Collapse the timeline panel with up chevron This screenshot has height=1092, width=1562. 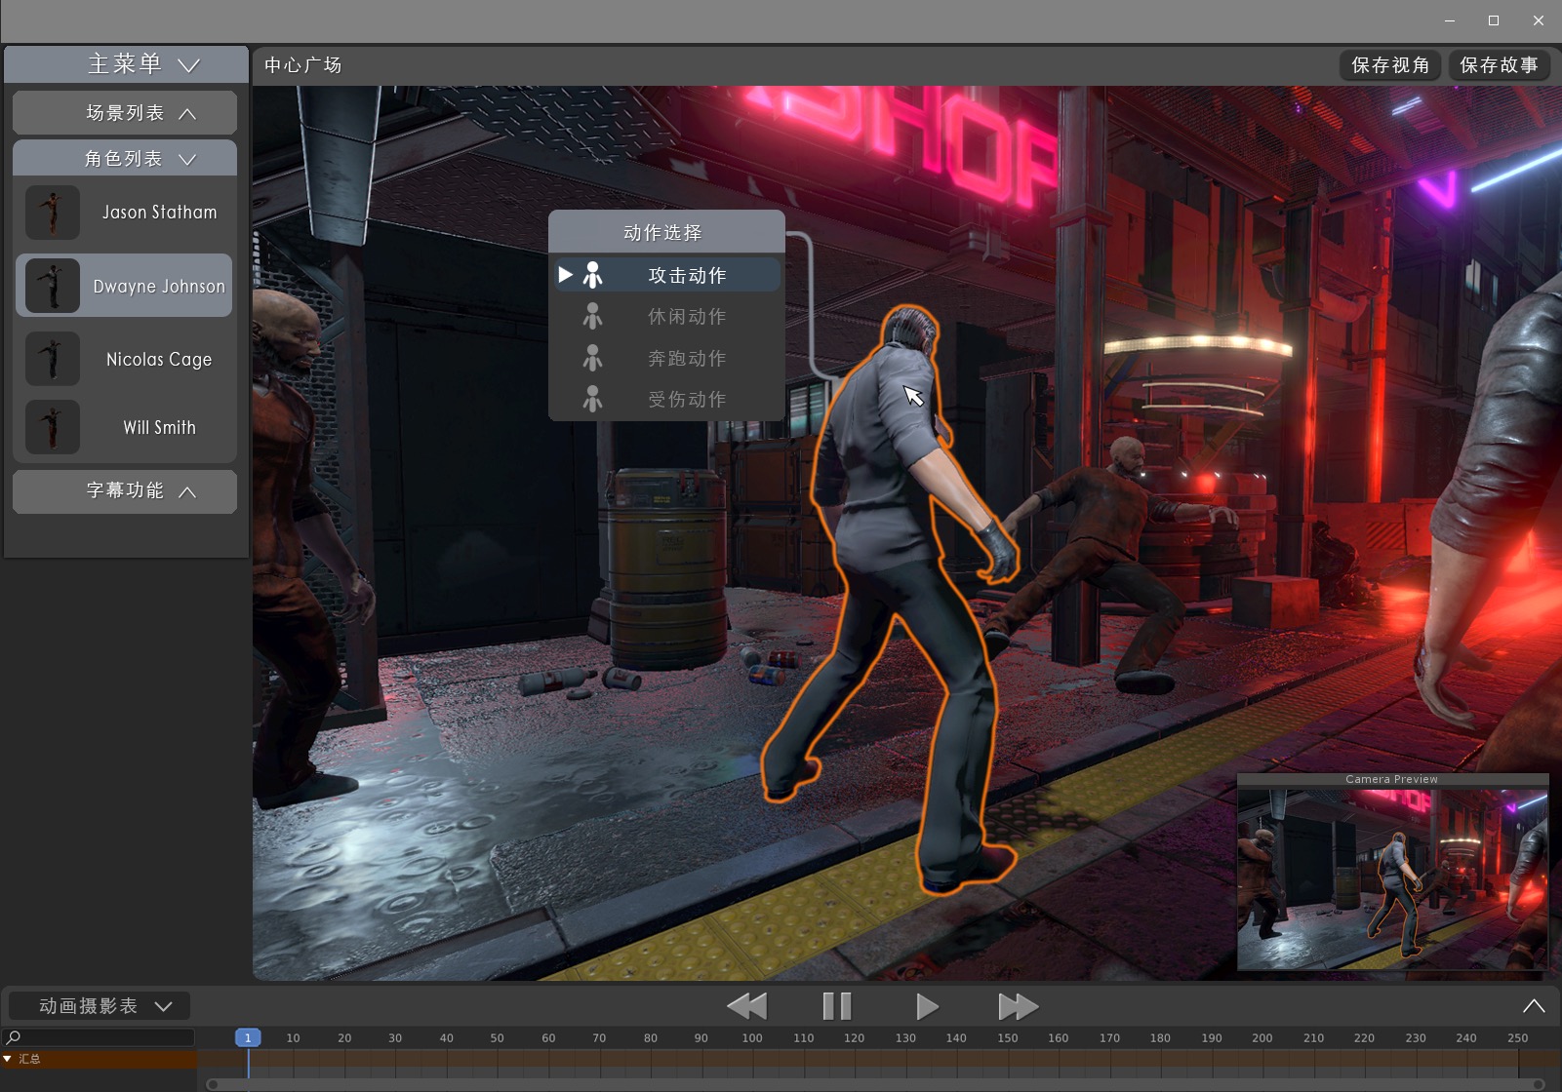(1533, 1006)
